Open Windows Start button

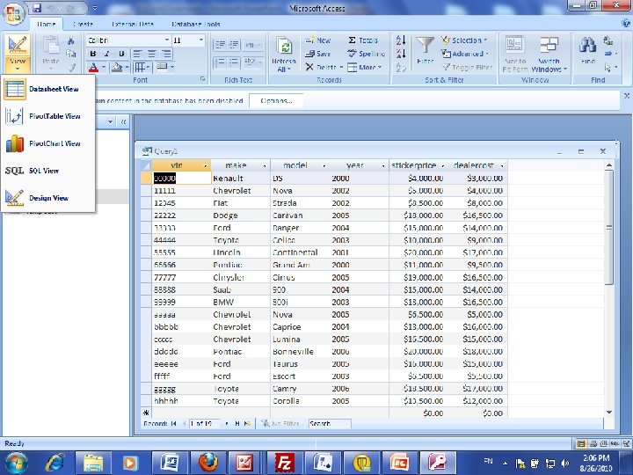tap(16, 463)
